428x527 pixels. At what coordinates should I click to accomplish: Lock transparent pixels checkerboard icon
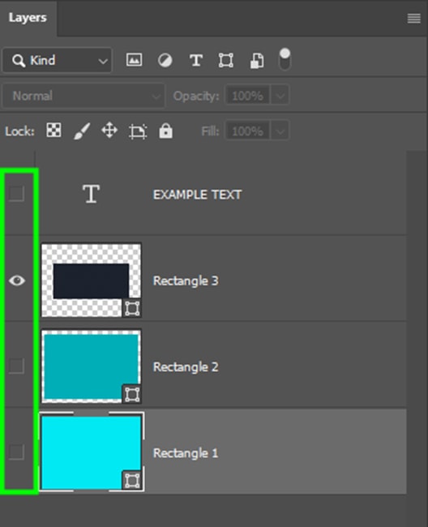[x=53, y=131]
